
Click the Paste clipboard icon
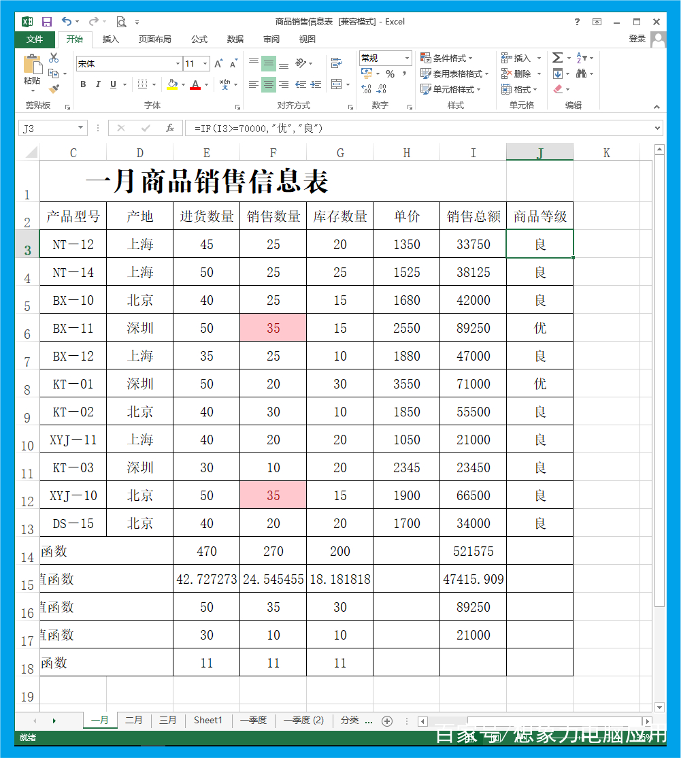[x=33, y=64]
